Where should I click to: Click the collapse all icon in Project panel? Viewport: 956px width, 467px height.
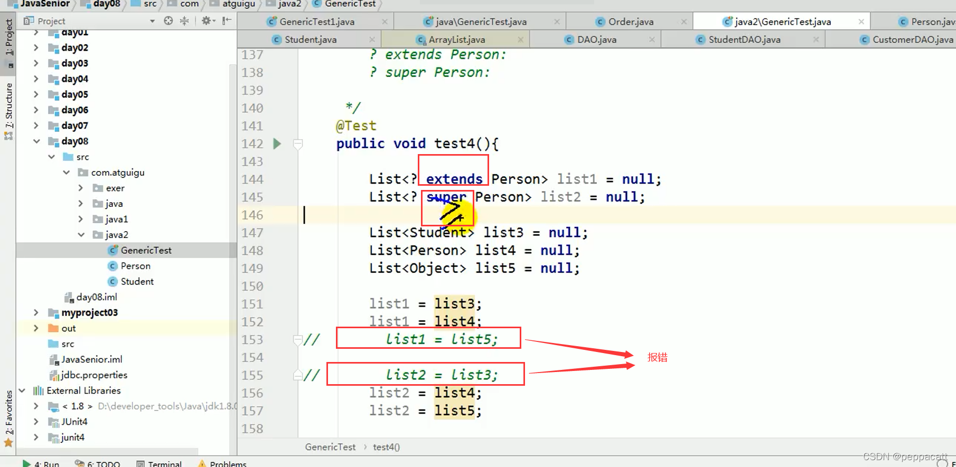[x=184, y=21]
